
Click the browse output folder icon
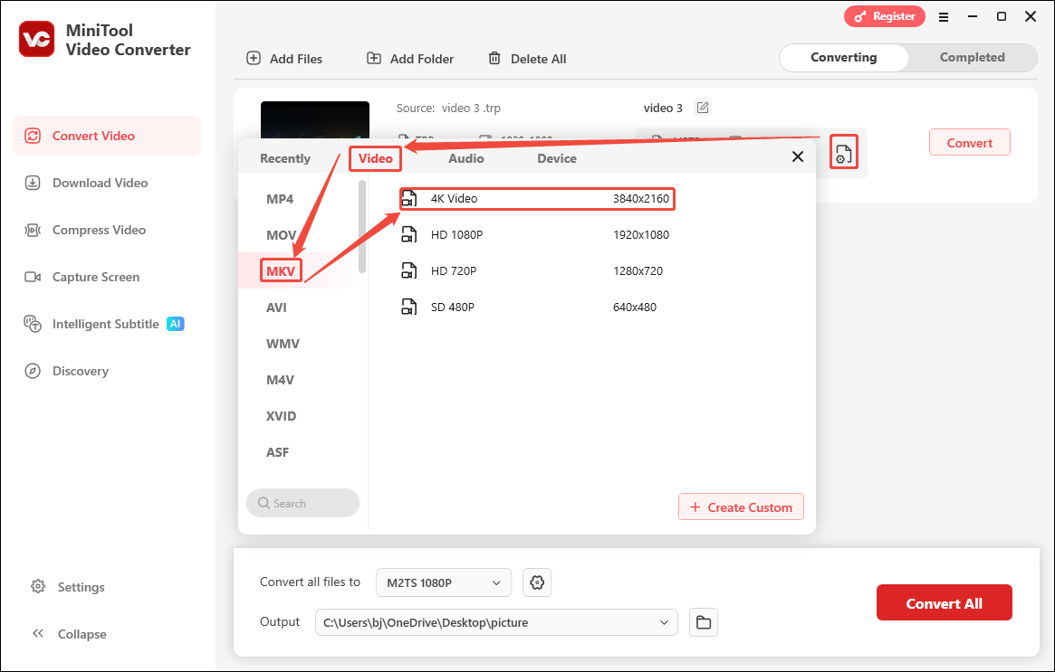pyautogui.click(x=703, y=622)
